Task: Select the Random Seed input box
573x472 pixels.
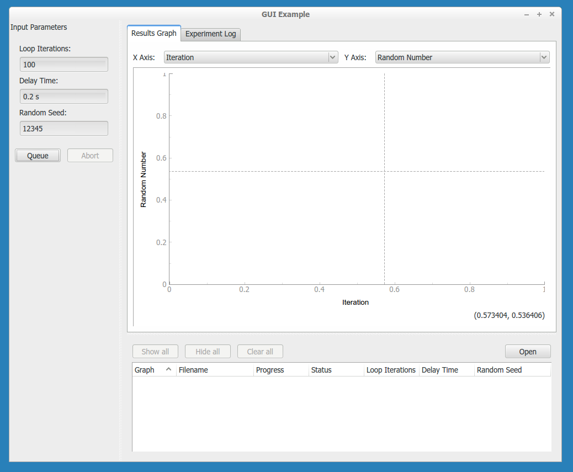Action: [x=63, y=129]
